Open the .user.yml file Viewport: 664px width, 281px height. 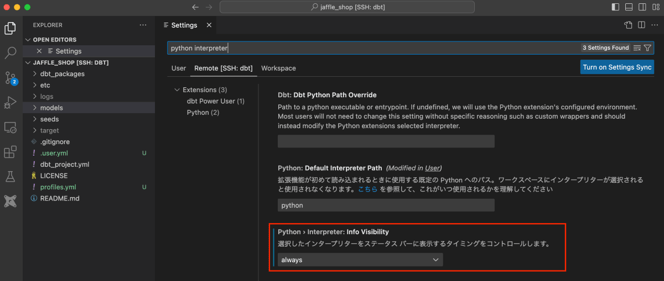89,153
